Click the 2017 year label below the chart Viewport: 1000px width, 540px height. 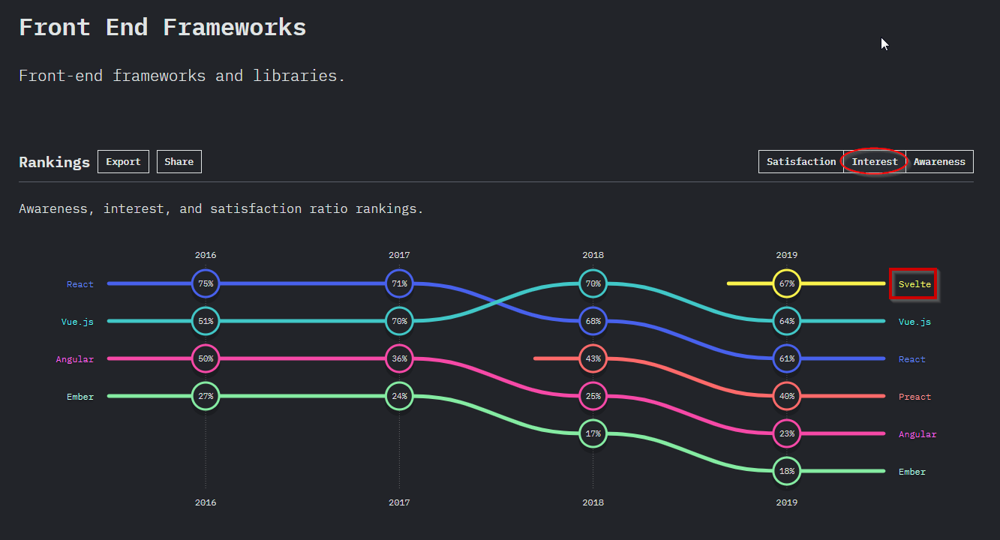399,502
